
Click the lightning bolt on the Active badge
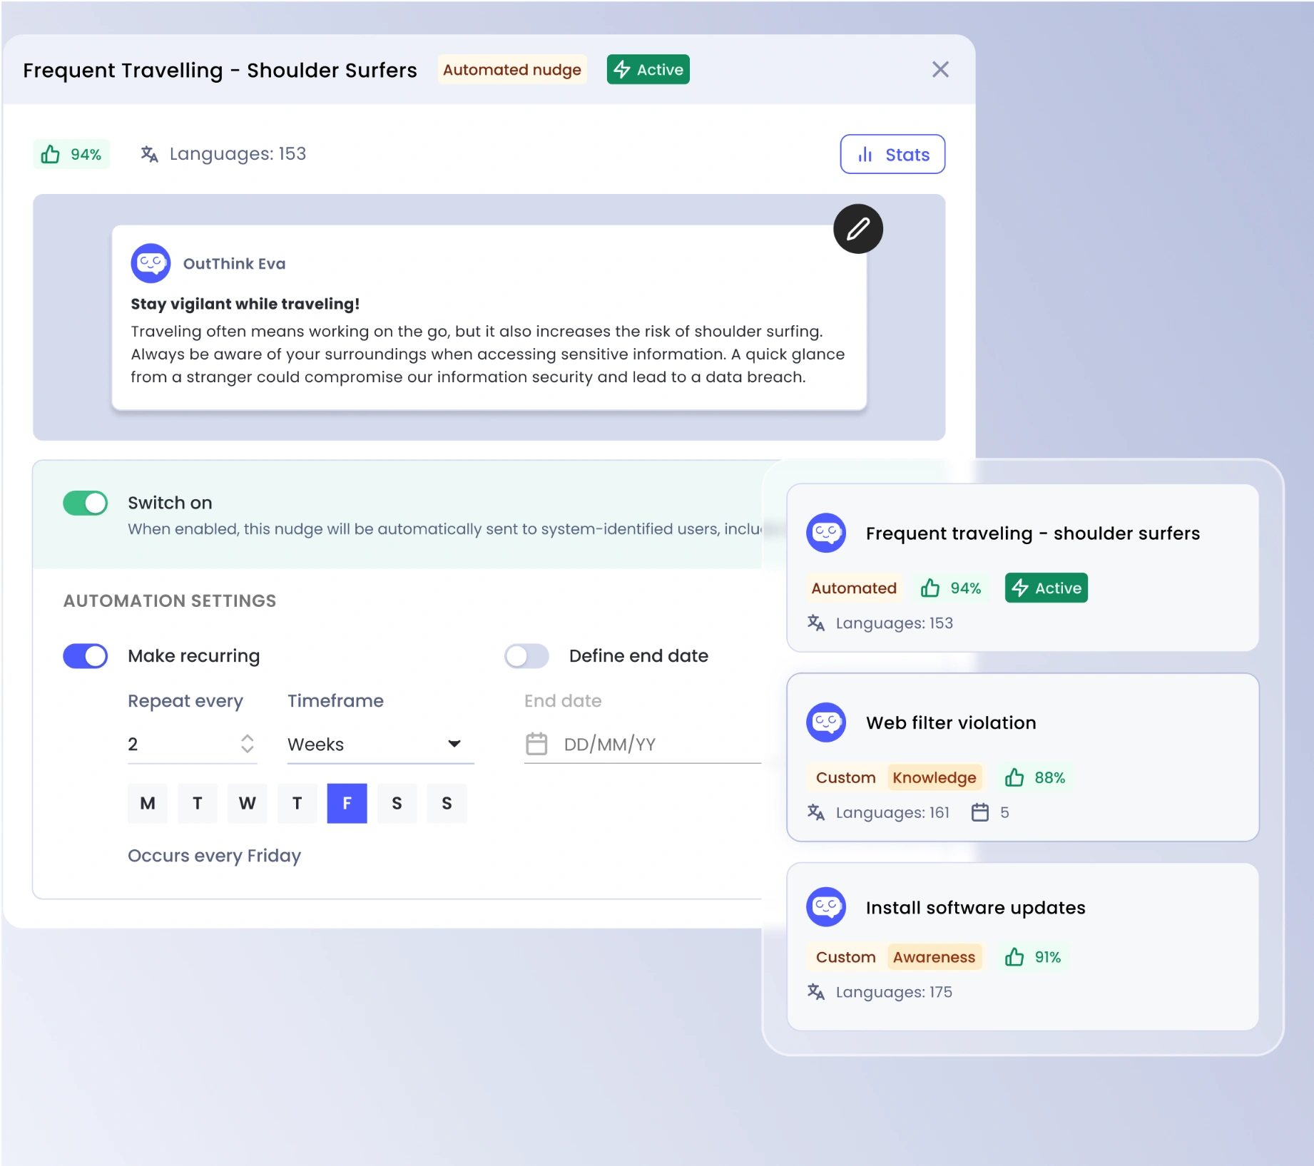tap(622, 69)
